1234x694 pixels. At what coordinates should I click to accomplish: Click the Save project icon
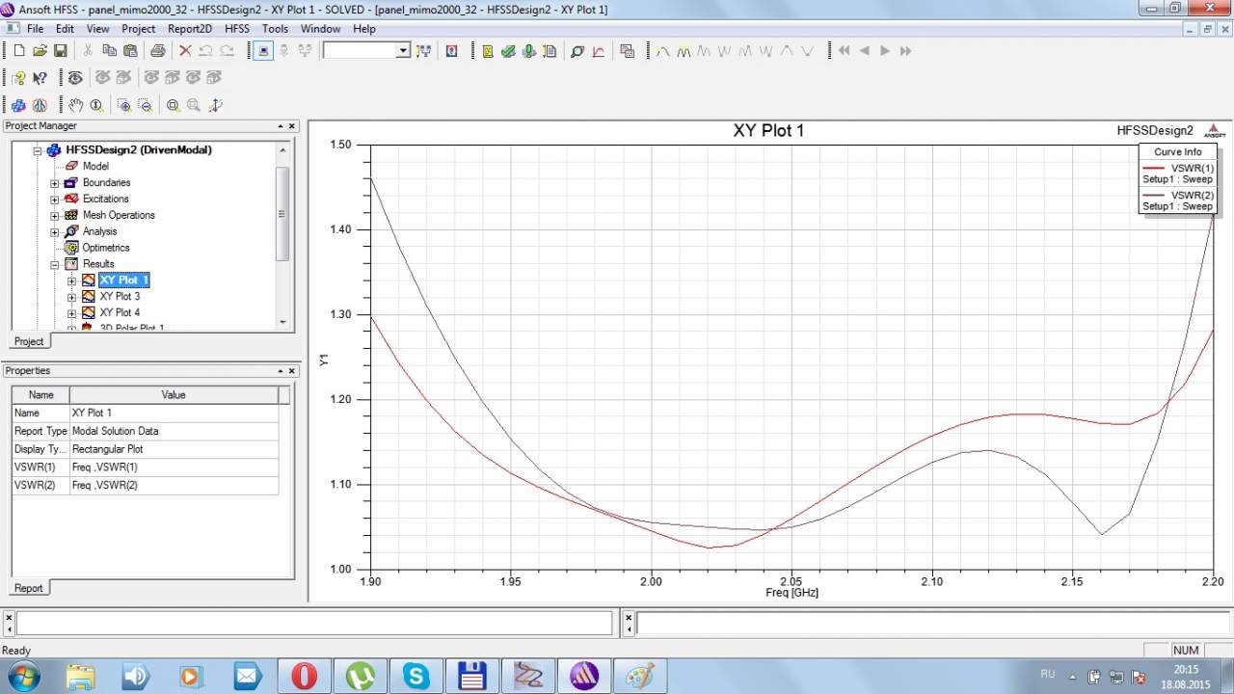[x=60, y=51]
